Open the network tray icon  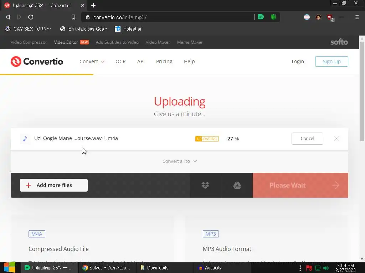(x=318, y=268)
